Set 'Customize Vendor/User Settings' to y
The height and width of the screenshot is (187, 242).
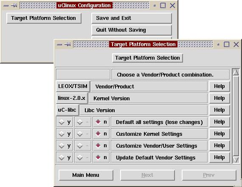tap(65, 146)
